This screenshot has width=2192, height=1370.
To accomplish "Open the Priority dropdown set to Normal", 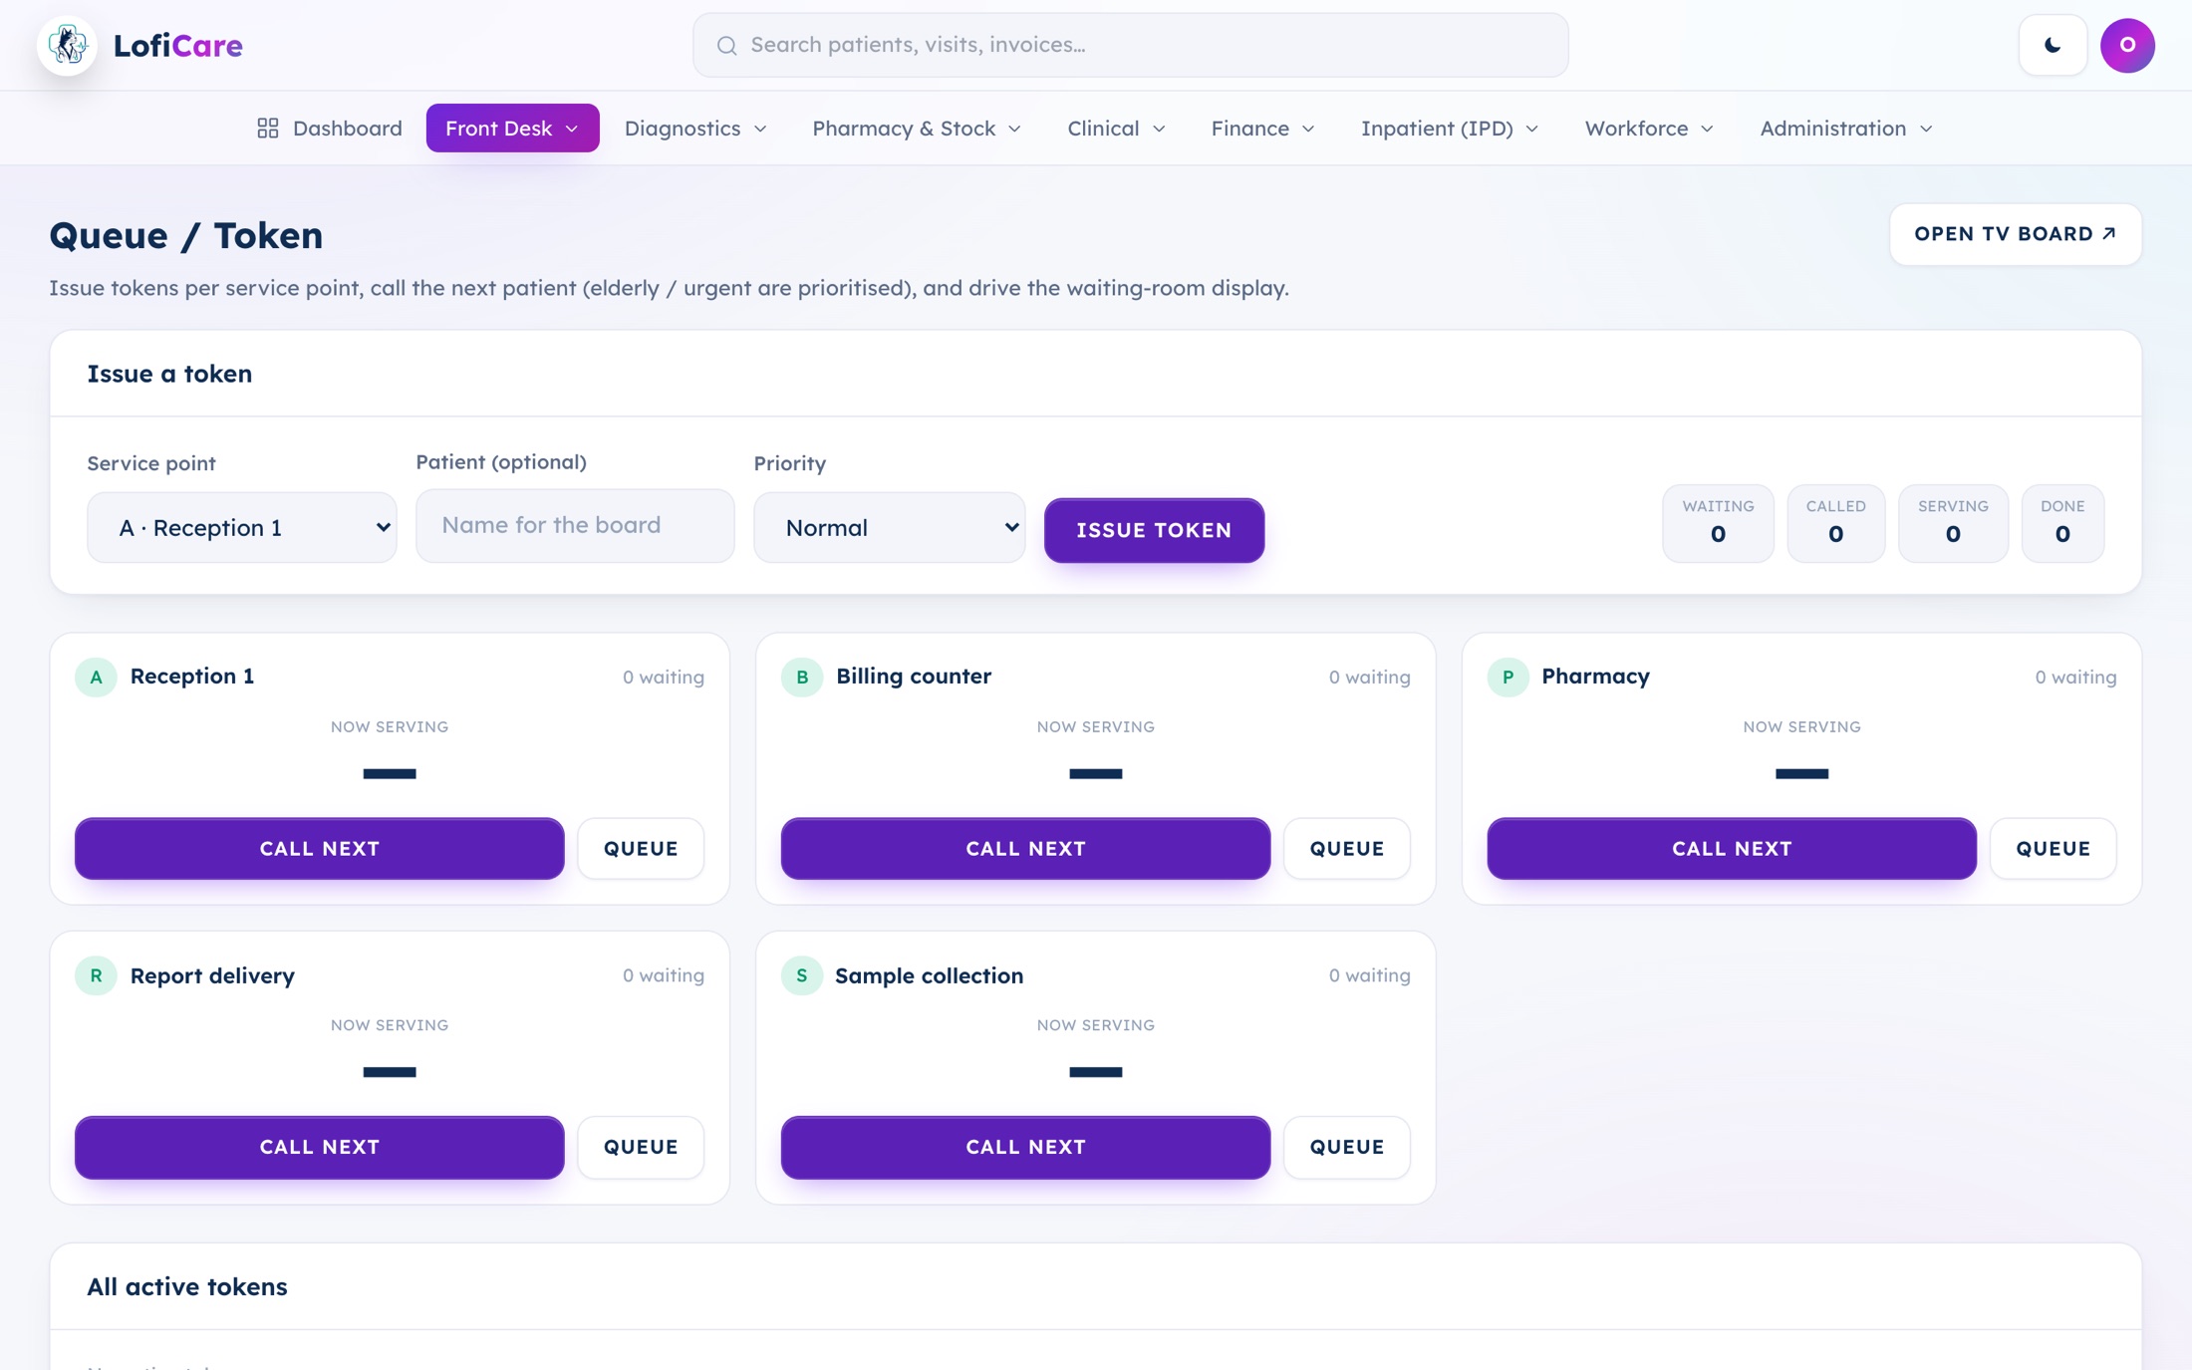I will (890, 527).
